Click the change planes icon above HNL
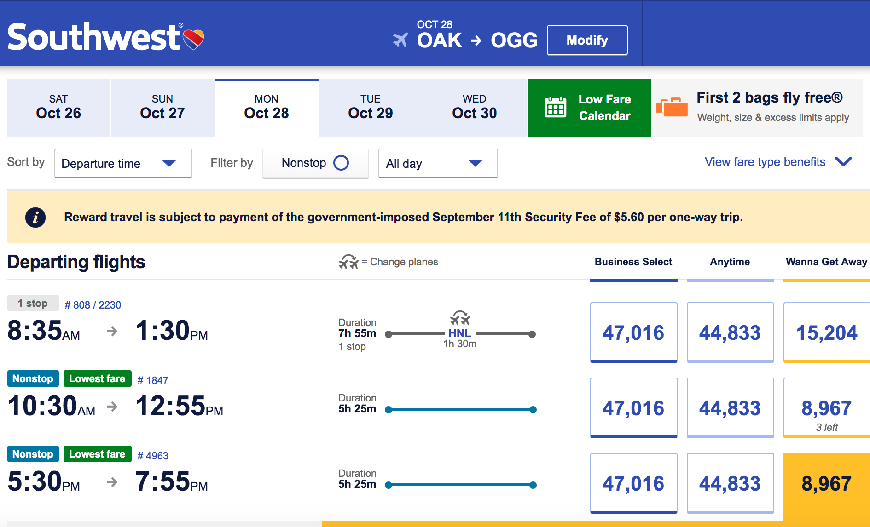 (460, 318)
